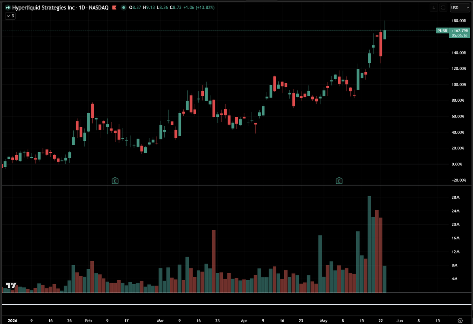473x324 pixels.
Task: Click the tallest 28M volume bar in May
Action: click(369, 244)
